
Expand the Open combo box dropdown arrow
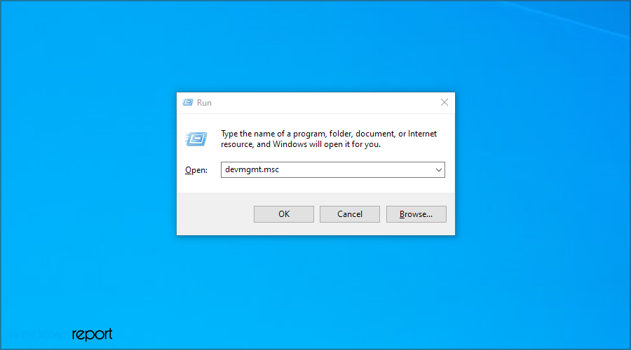[439, 170]
